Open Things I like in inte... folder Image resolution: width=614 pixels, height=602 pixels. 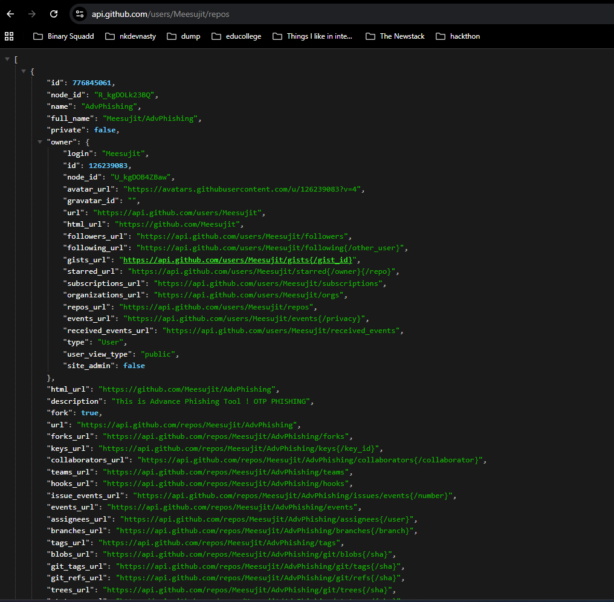pos(312,36)
